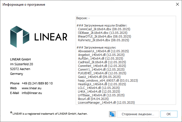This screenshot has height=122, width=182.
Task: Click the info@linear.eu email address
Action: pos(32,93)
